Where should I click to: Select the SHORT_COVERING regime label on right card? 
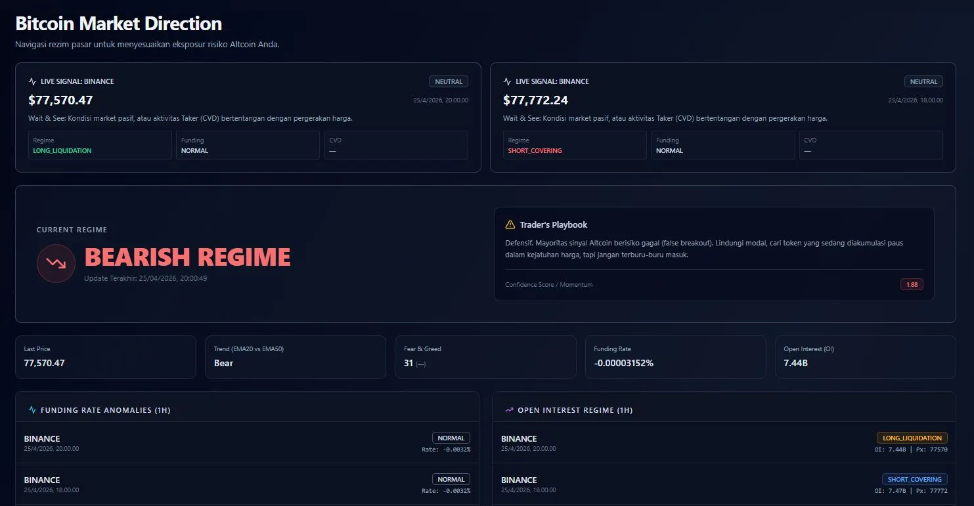click(534, 150)
